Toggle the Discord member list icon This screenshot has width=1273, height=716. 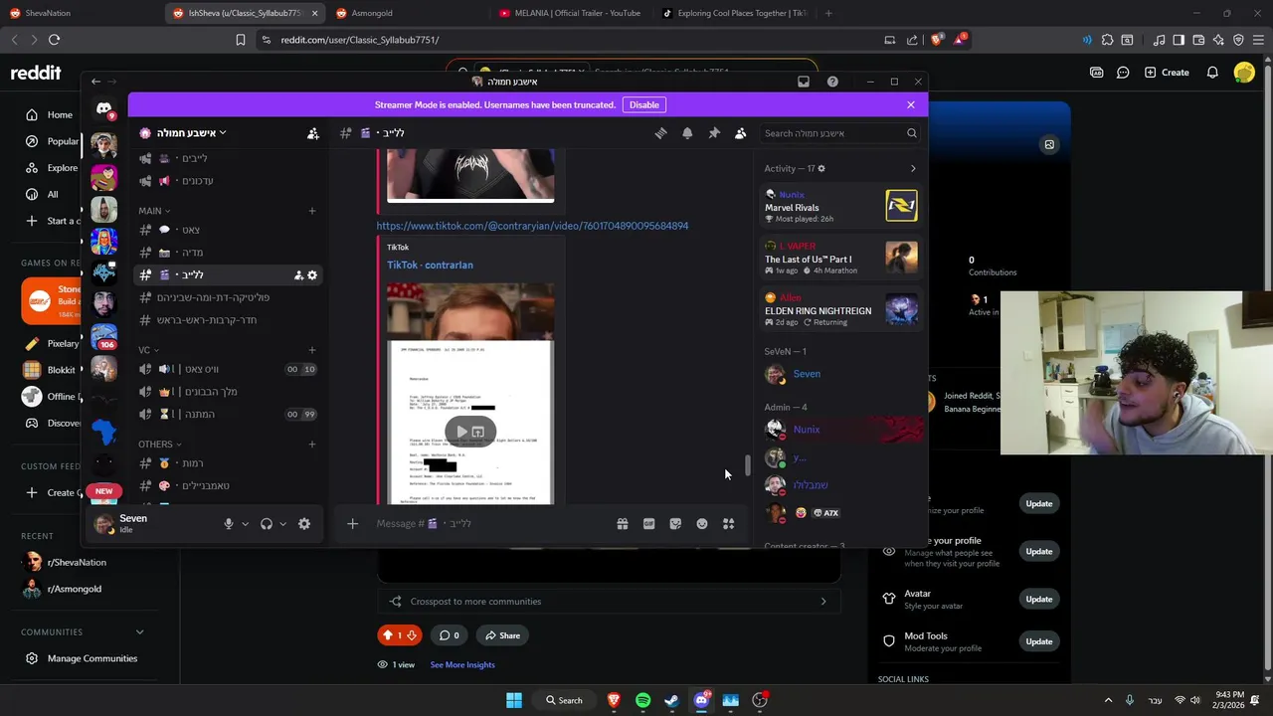point(740,133)
